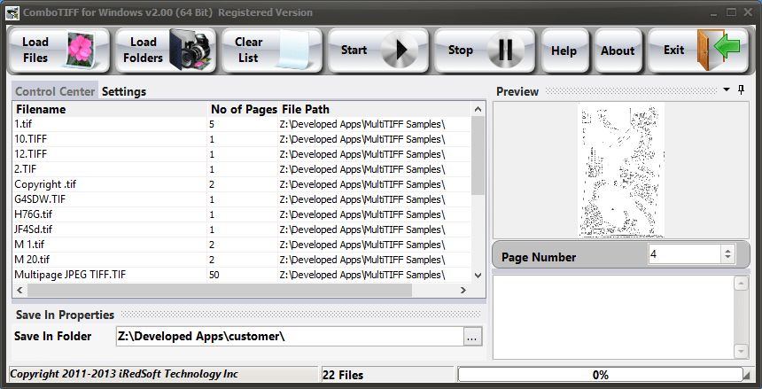Stop the current processing
Viewport: 762px width, 389px height.
[x=485, y=51]
